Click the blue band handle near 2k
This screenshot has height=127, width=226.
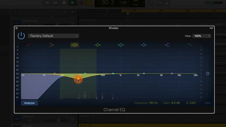[144, 74]
